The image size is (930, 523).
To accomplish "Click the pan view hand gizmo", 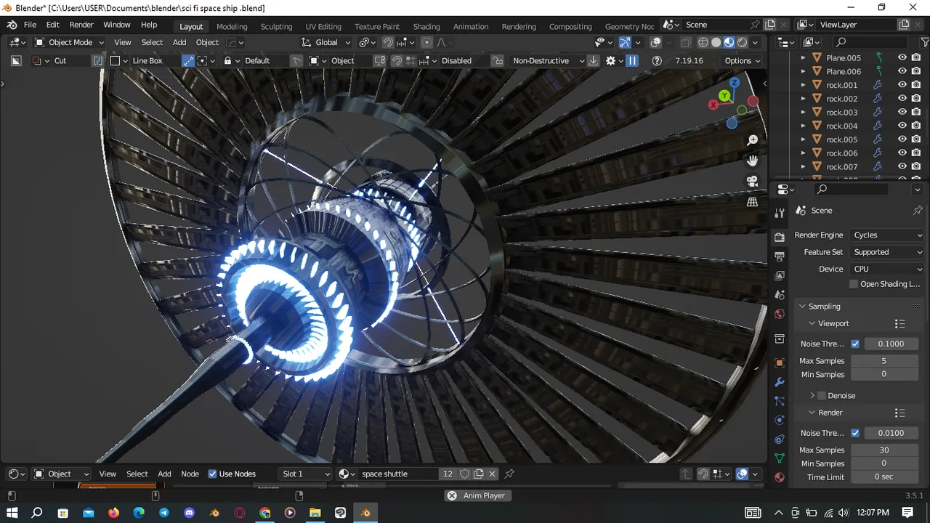I will click(752, 161).
